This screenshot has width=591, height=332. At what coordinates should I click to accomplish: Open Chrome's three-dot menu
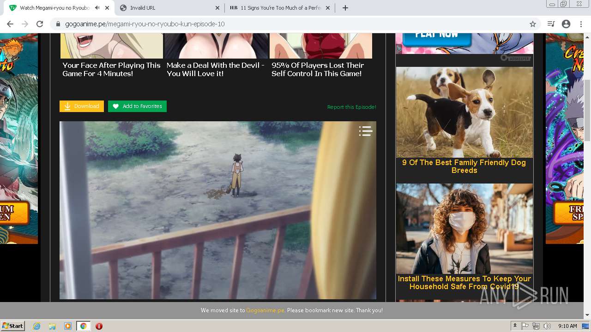coord(581,24)
